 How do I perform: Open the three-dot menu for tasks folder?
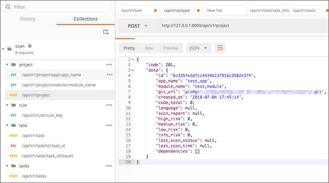(x=109, y=166)
